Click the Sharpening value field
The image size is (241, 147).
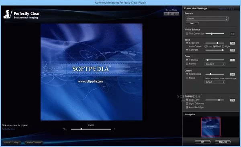(233, 74)
